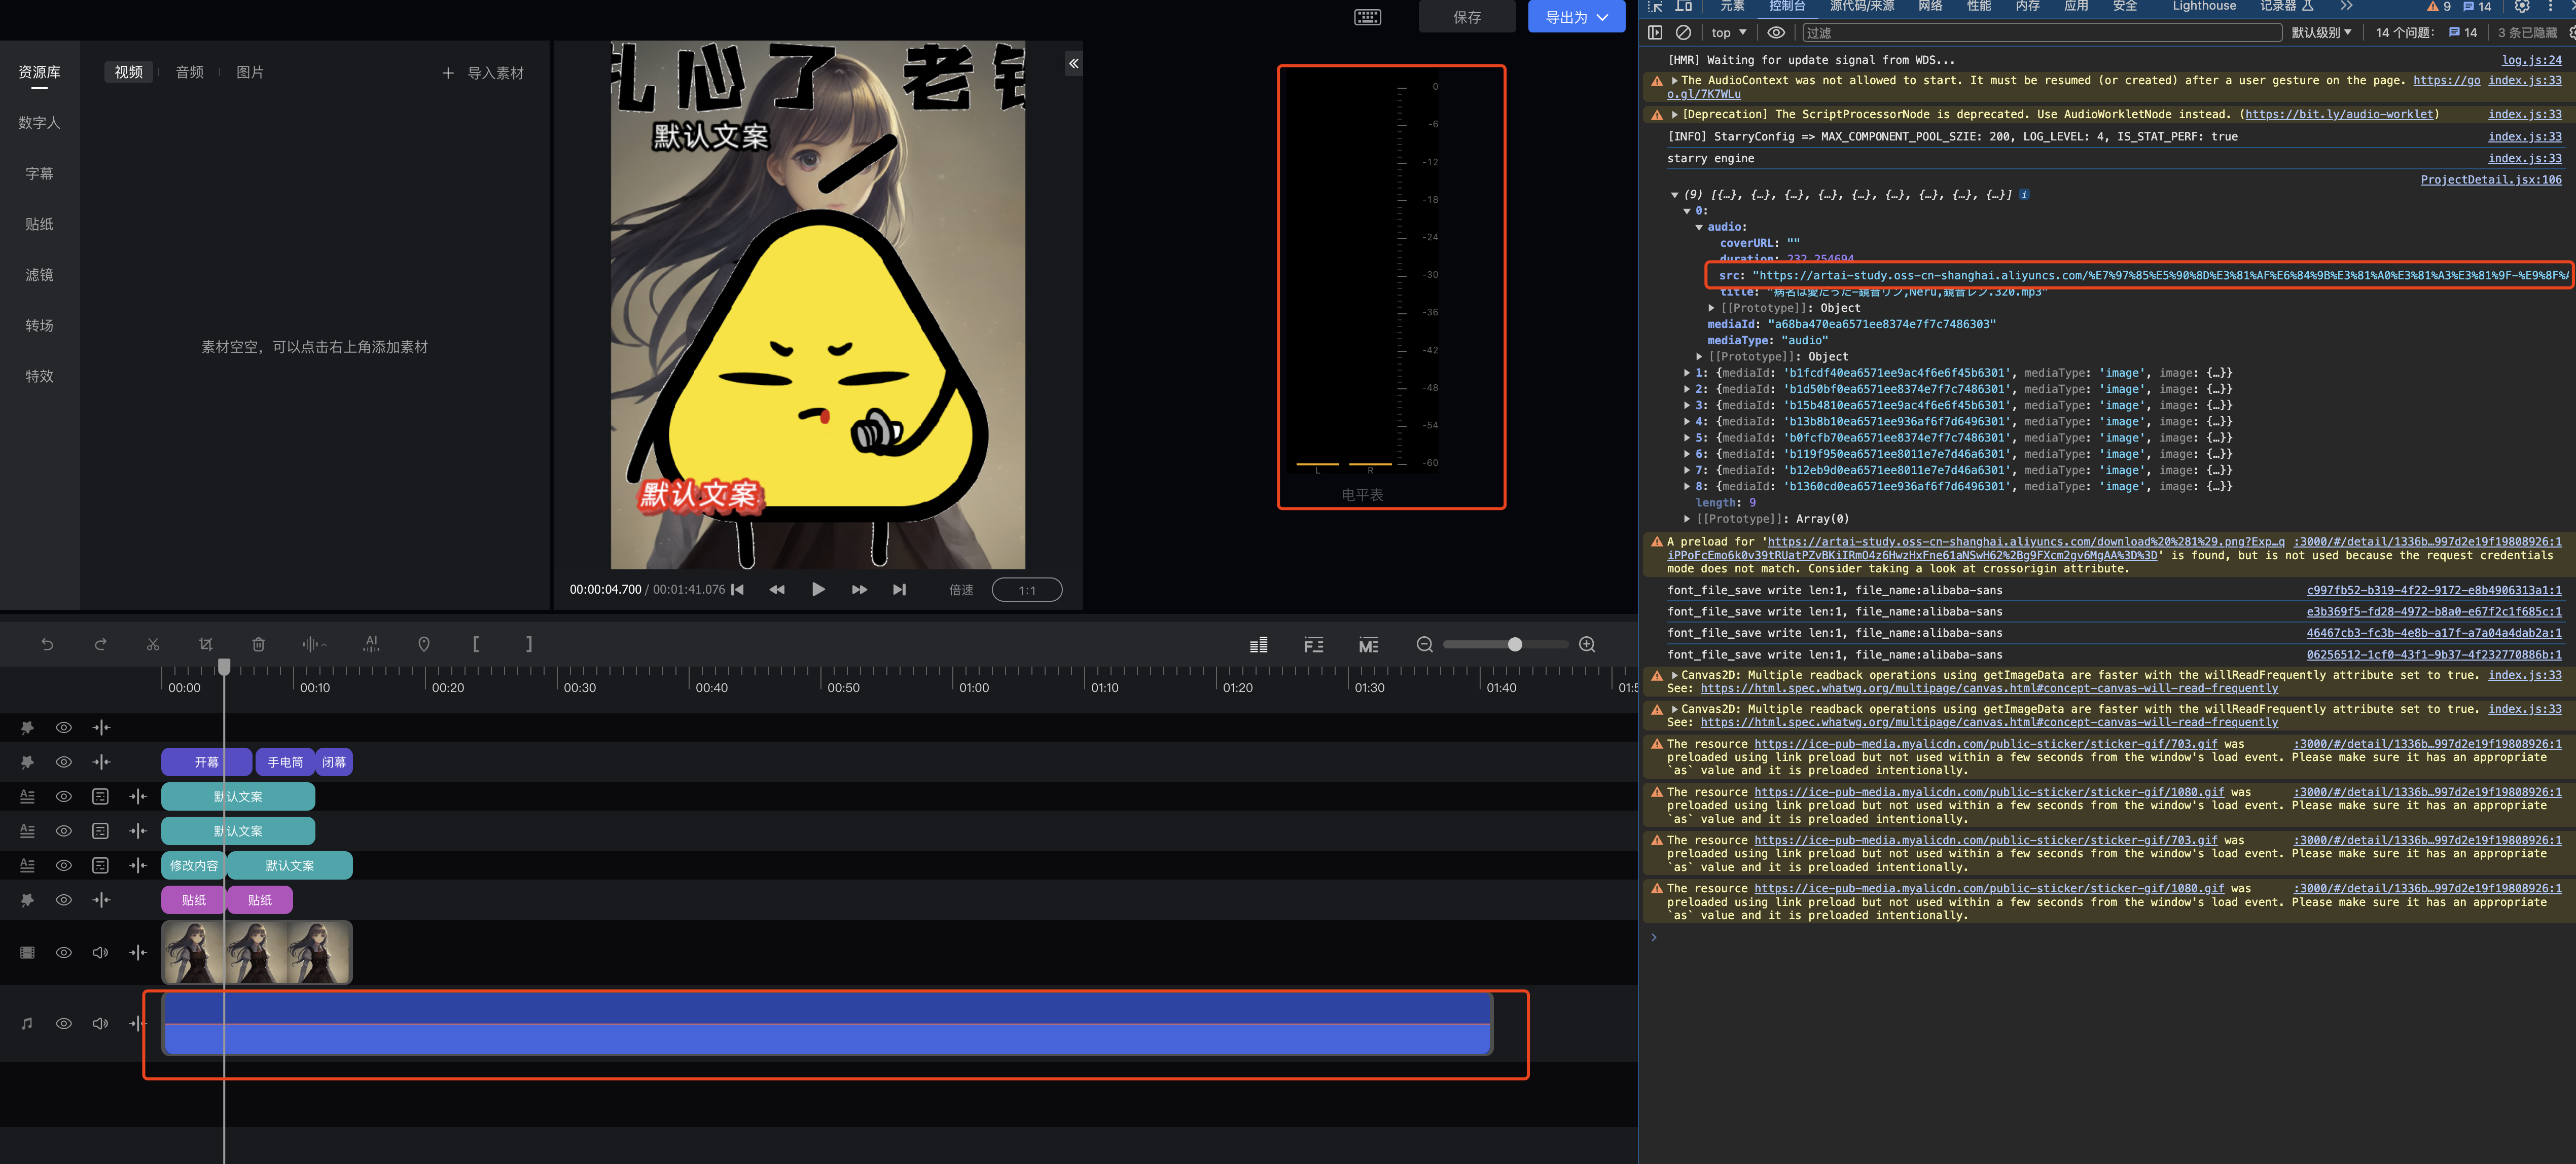Click the M≡ timeline icon
Viewport: 2576px width, 1164px height.
click(x=1369, y=645)
